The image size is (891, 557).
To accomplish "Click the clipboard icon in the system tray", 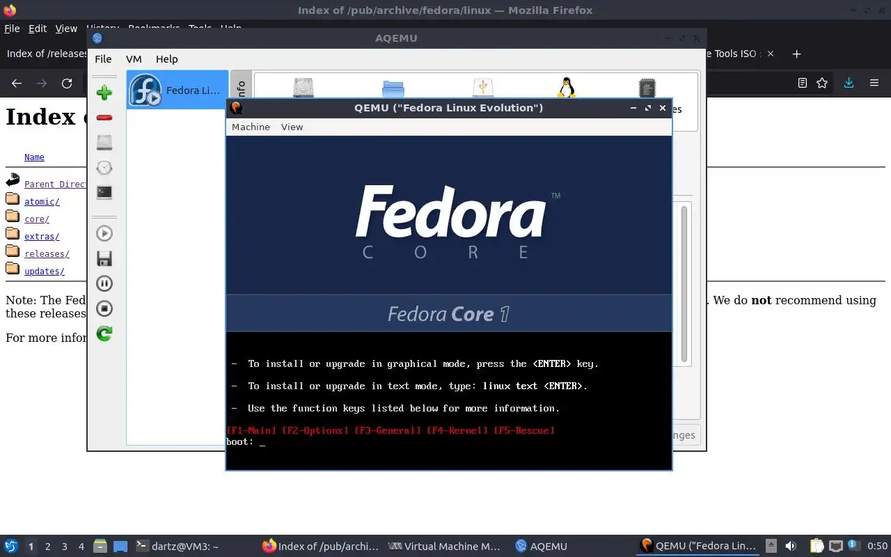I will [x=817, y=547].
